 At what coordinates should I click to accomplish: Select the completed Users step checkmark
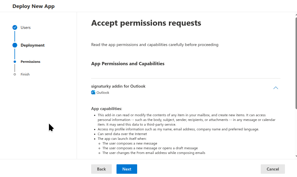15,27
